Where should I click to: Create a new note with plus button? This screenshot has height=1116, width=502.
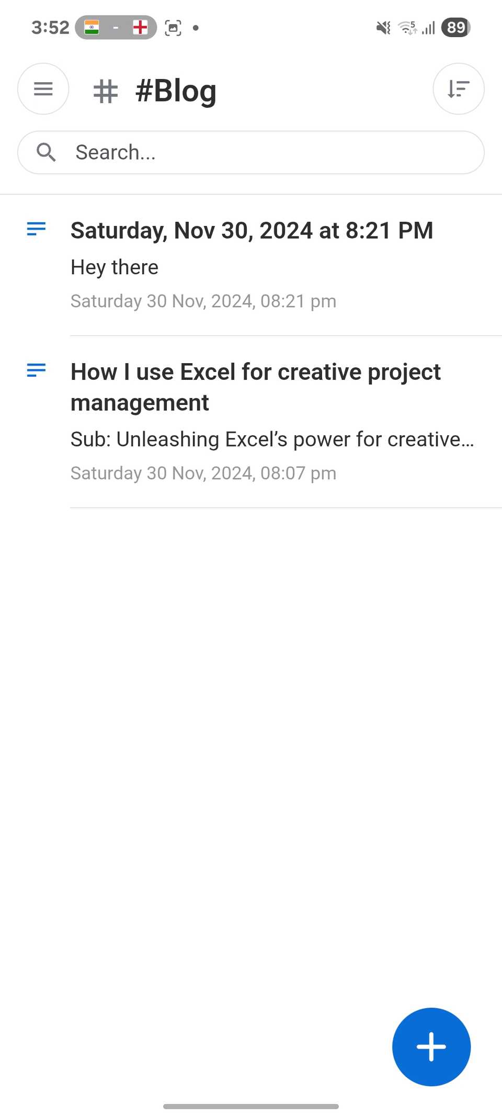click(431, 1046)
